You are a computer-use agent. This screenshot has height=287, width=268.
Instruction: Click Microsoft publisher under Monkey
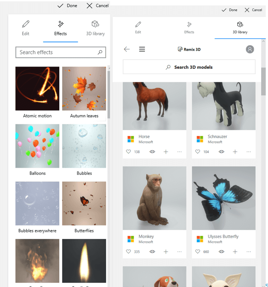(x=146, y=242)
